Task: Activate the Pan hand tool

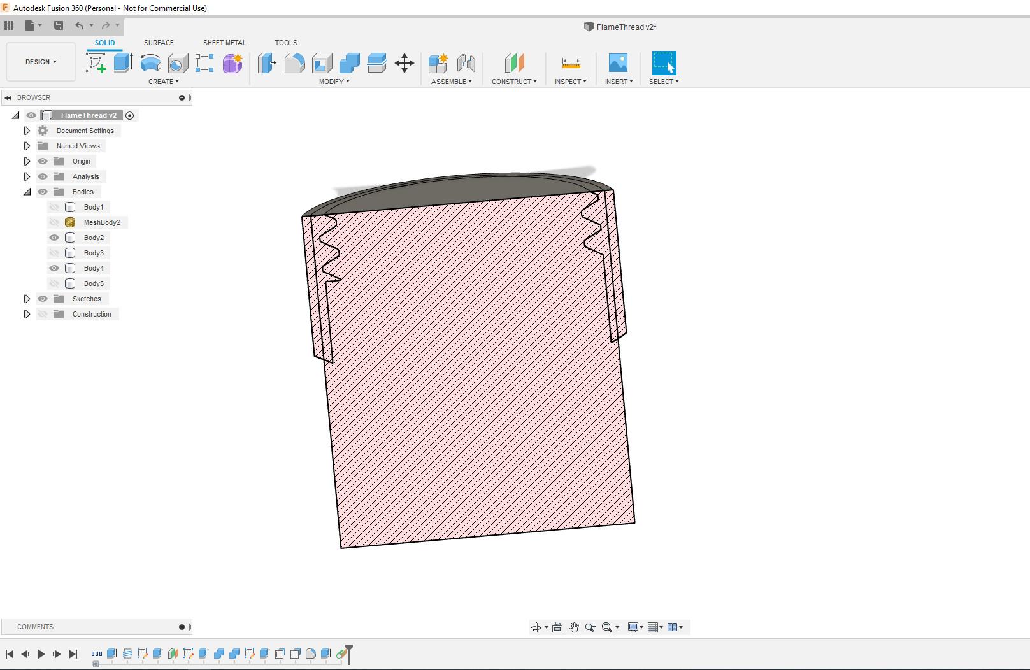Action: click(x=573, y=627)
